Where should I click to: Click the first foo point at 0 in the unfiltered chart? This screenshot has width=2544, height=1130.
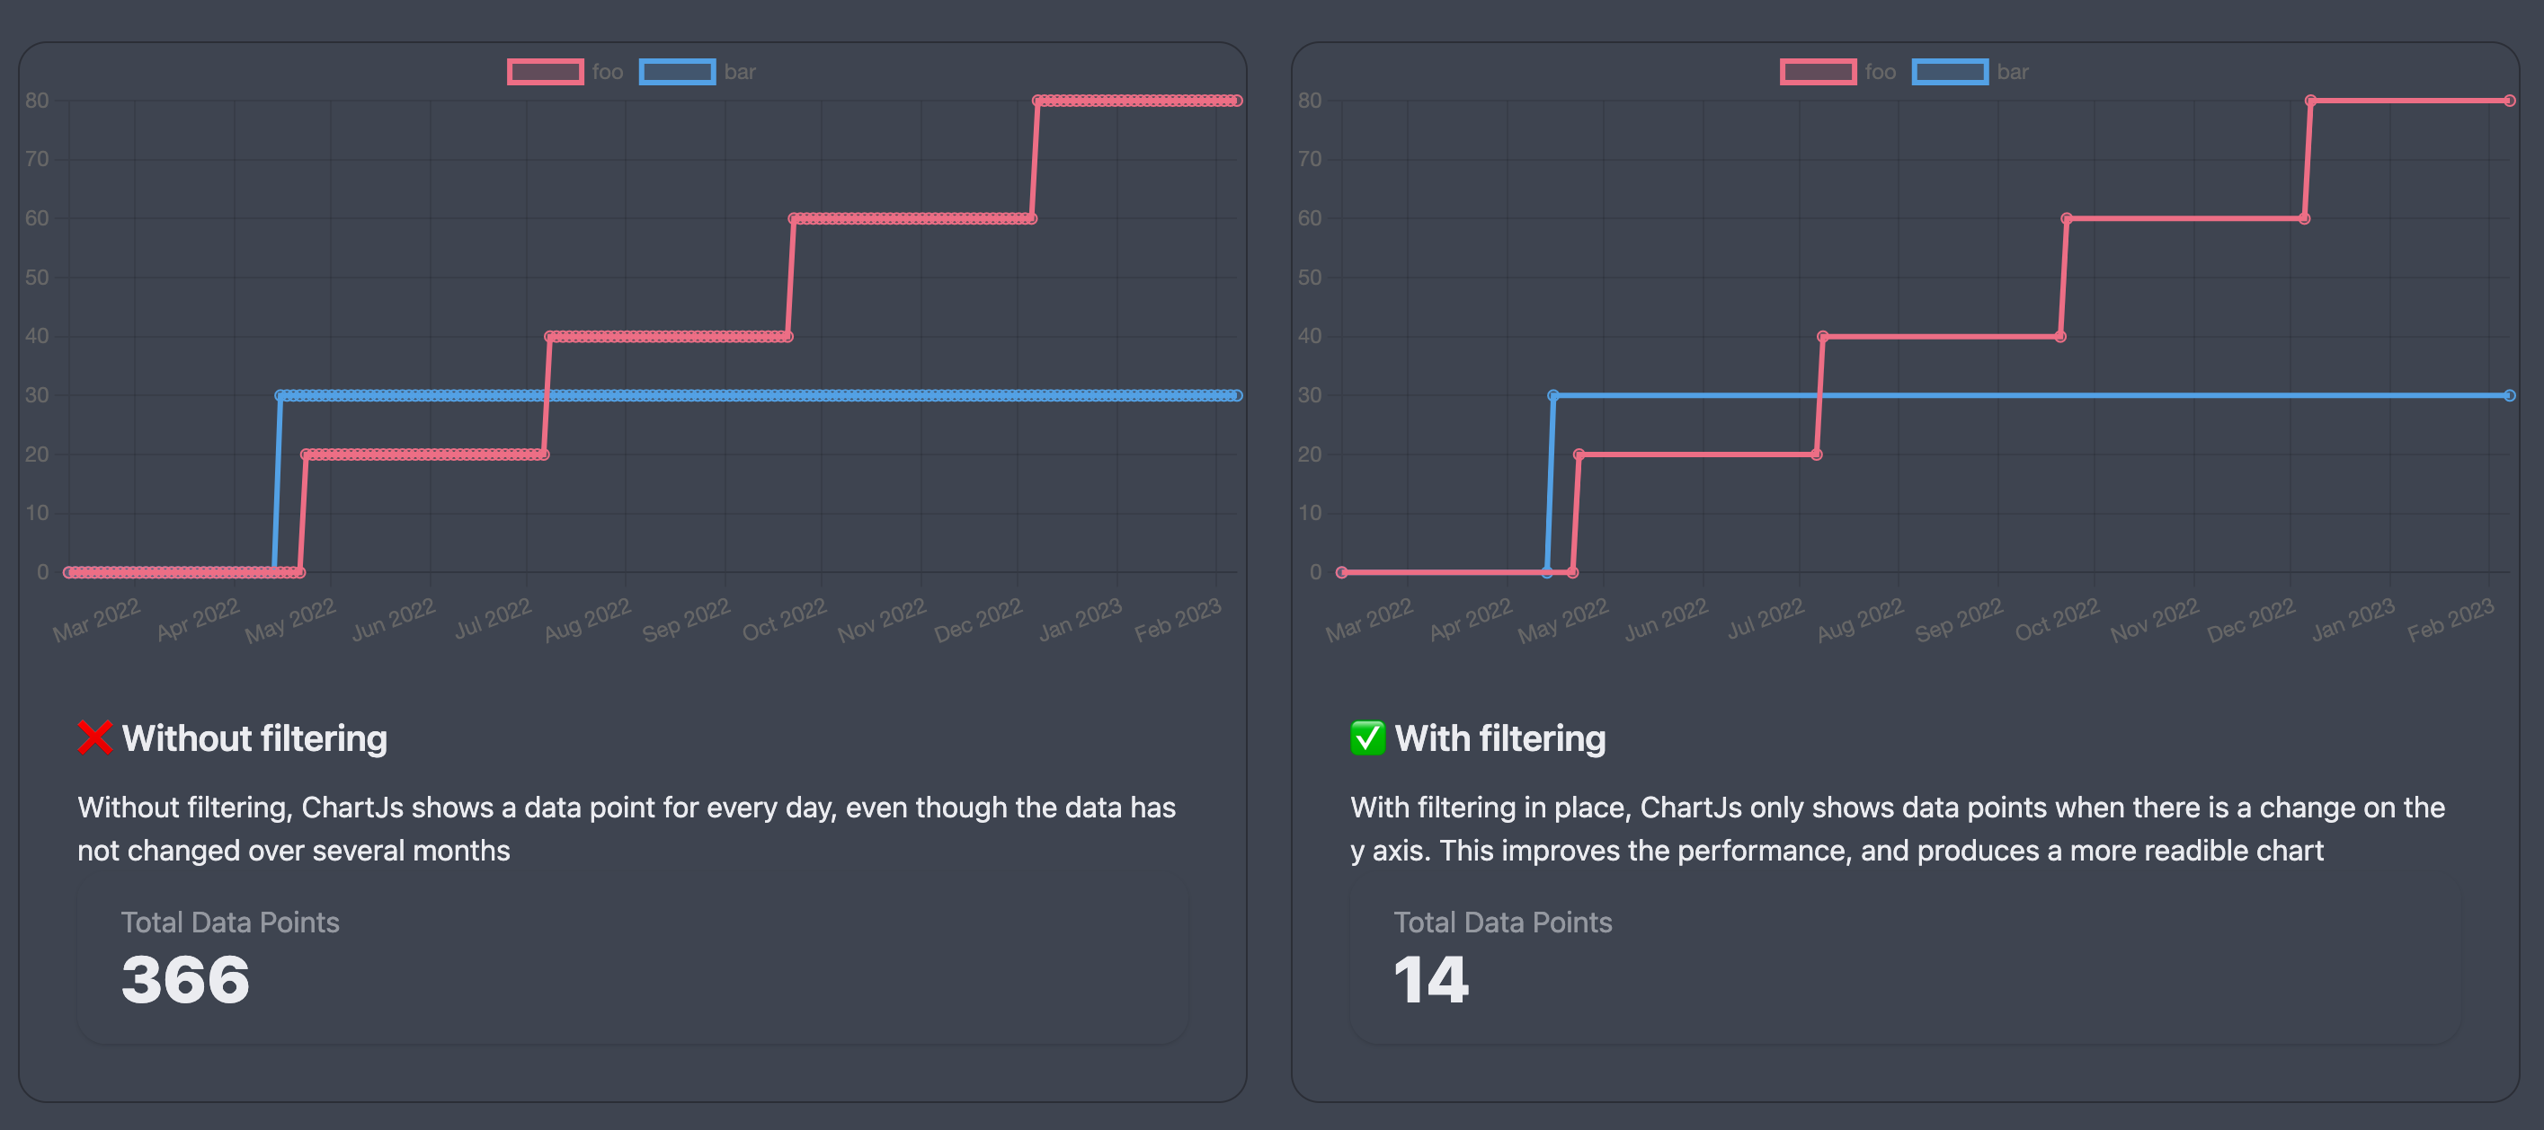(68, 572)
